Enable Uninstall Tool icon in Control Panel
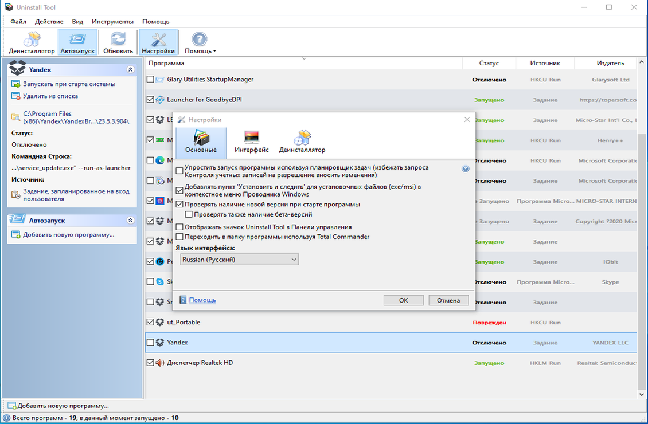The height and width of the screenshot is (424, 648). coord(179,227)
